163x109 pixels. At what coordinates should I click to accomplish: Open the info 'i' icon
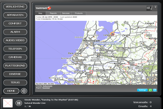click(155, 7)
